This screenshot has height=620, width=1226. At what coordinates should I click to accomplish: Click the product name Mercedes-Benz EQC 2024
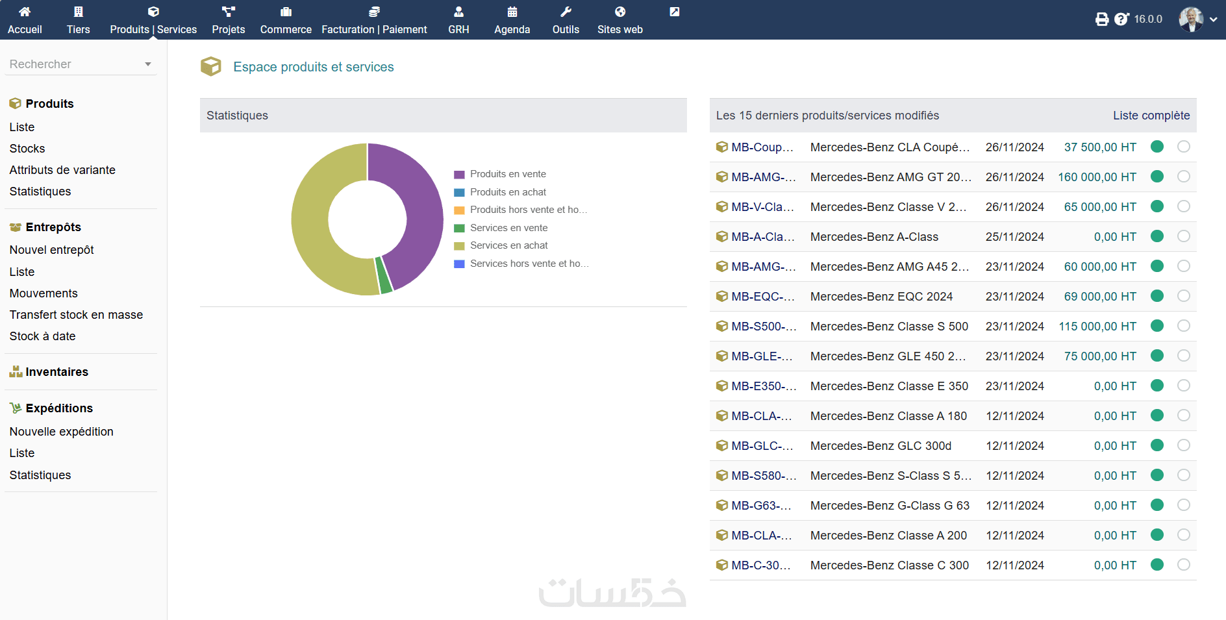click(881, 297)
